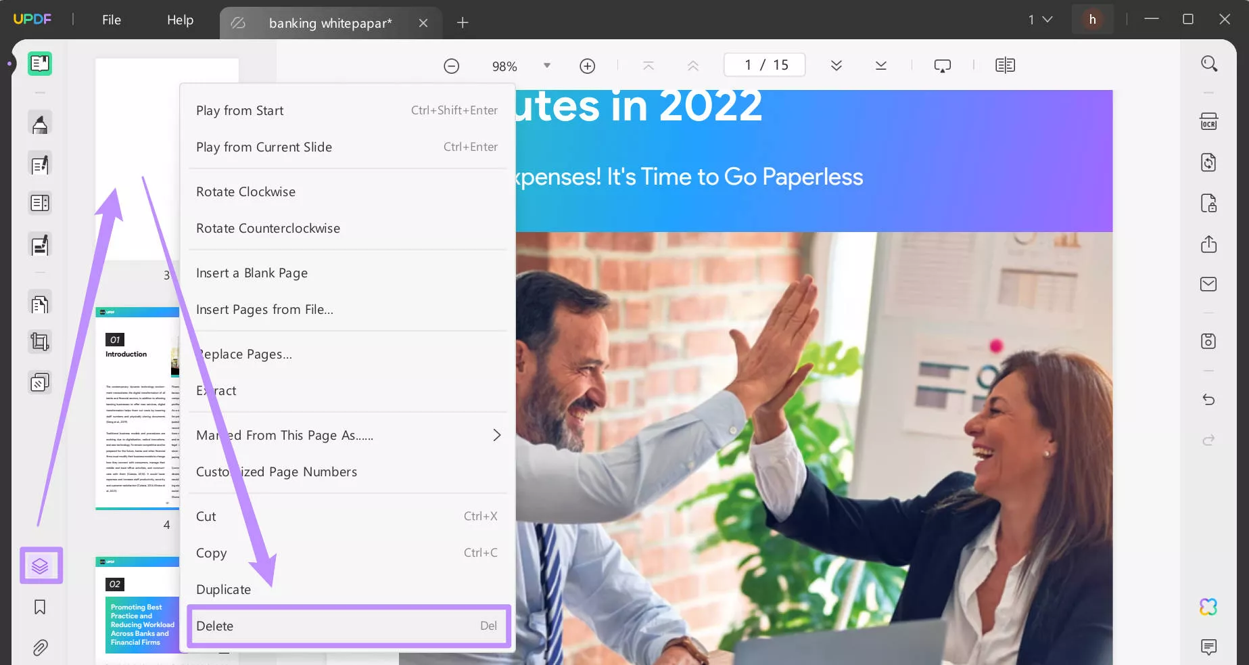Select Copy from the context menu
This screenshot has height=665, width=1249.
(348, 553)
